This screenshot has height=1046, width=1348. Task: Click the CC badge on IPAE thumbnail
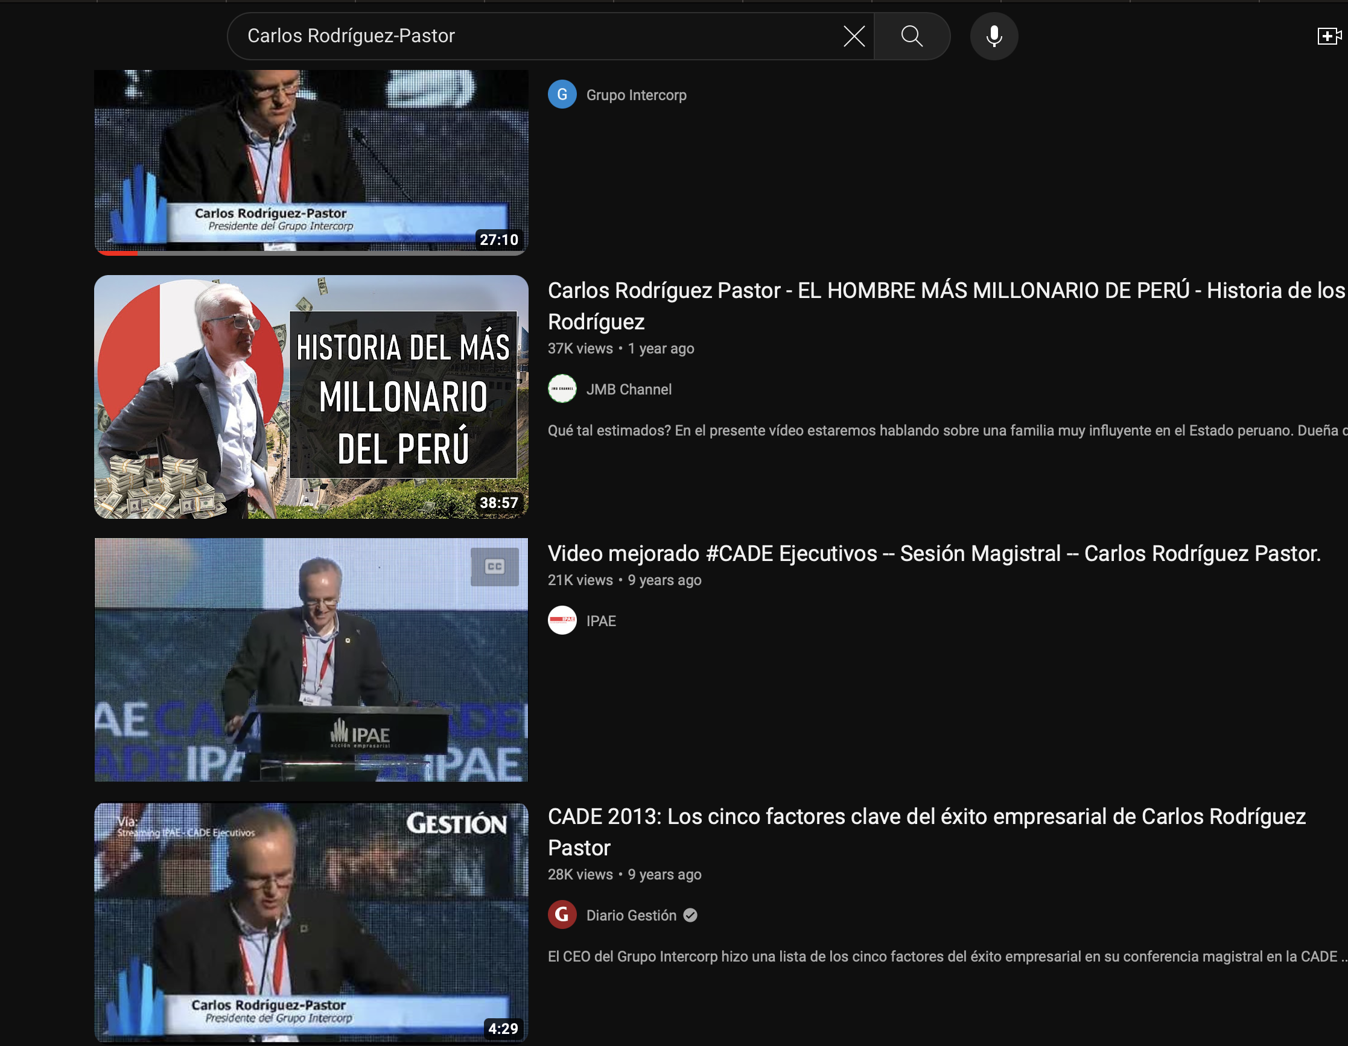[x=494, y=566]
